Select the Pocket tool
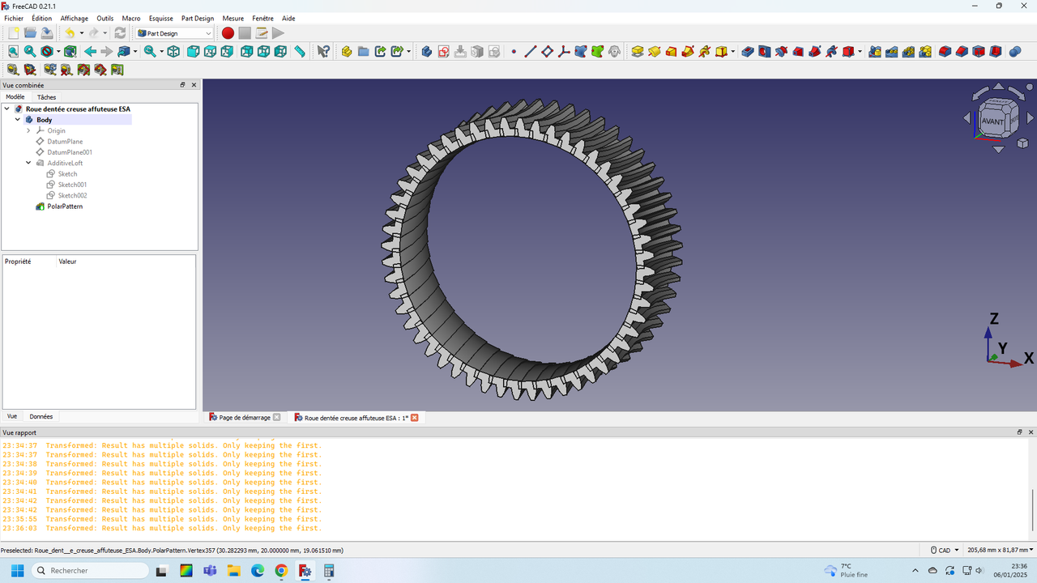This screenshot has width=1037, height=583. [748, 51]
